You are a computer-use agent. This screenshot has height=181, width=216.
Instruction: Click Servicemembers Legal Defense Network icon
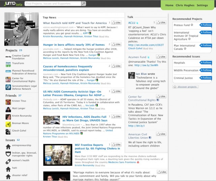coord(8,87)
